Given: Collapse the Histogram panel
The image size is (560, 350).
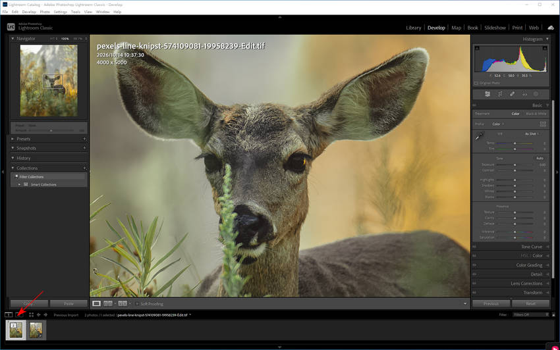Looking at the screenshot, I should [547, 39].
